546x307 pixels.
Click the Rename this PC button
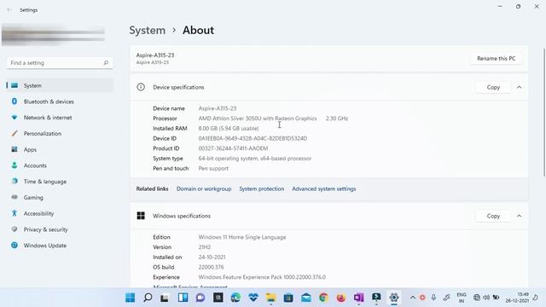tap(497, 59)
